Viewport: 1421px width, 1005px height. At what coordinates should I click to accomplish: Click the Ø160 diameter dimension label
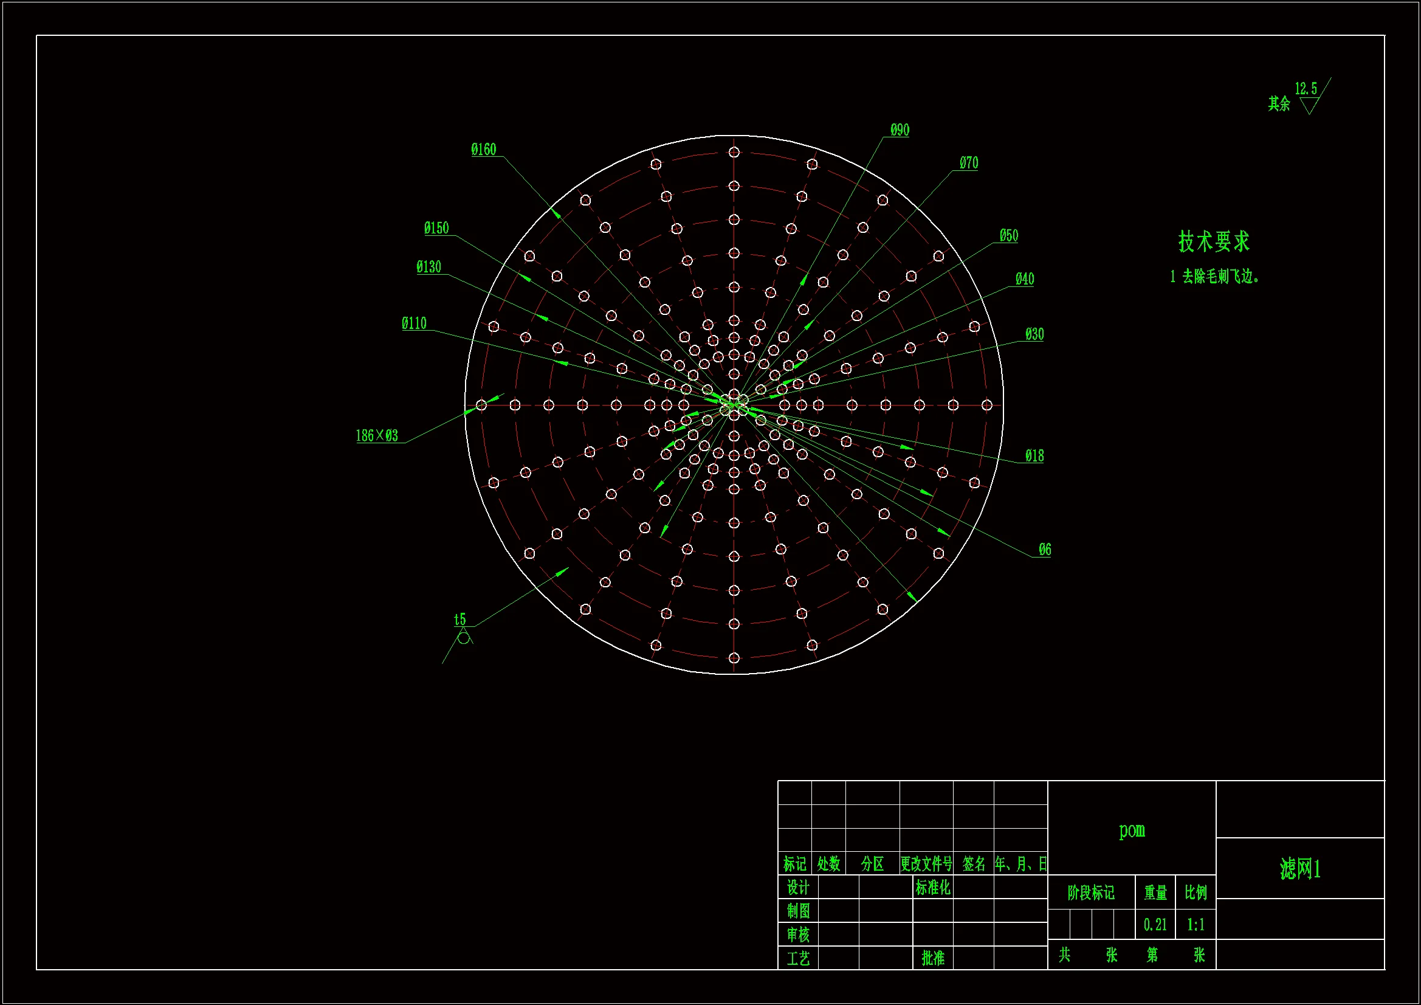[483, 149]
